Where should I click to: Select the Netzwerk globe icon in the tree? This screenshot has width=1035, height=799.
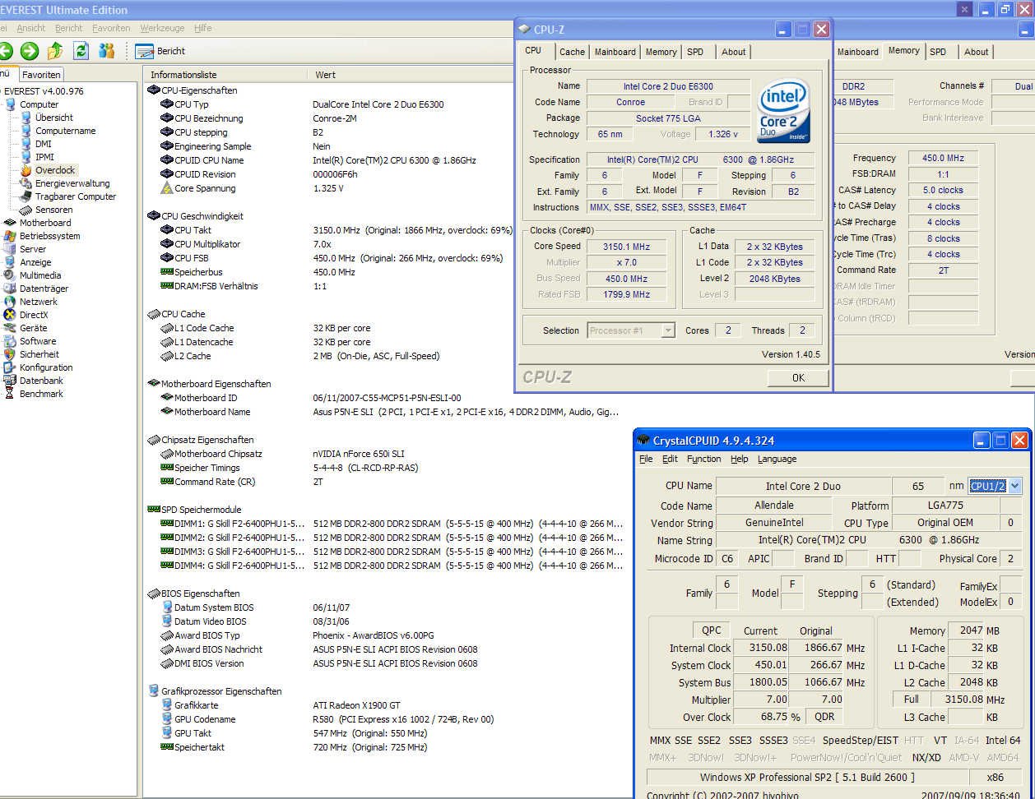[10, 302]
